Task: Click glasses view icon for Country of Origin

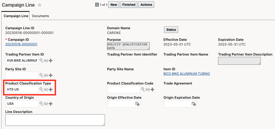Action: [x=46, y=104]
